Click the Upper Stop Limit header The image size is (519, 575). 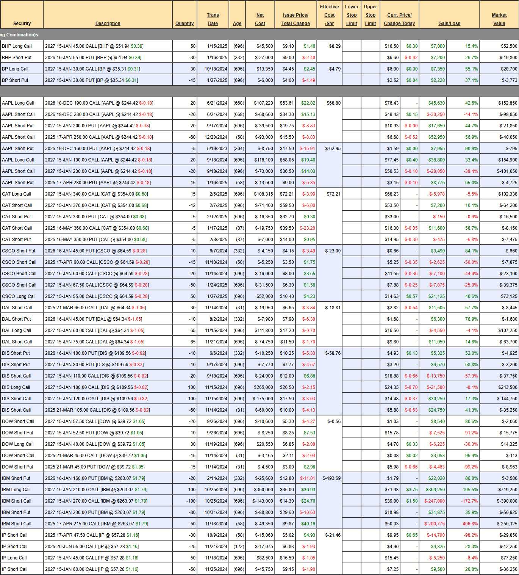[x=370, y=15]
